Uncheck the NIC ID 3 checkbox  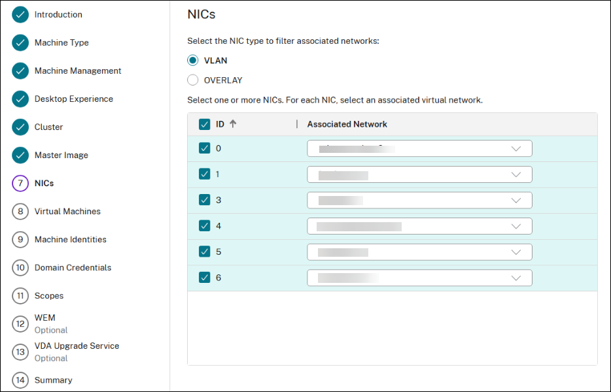[x=205, y=199]
